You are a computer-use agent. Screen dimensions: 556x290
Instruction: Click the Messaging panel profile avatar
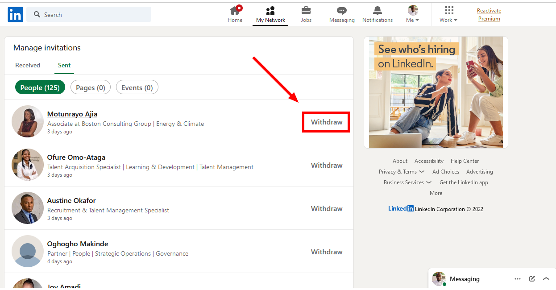[439, 279]
